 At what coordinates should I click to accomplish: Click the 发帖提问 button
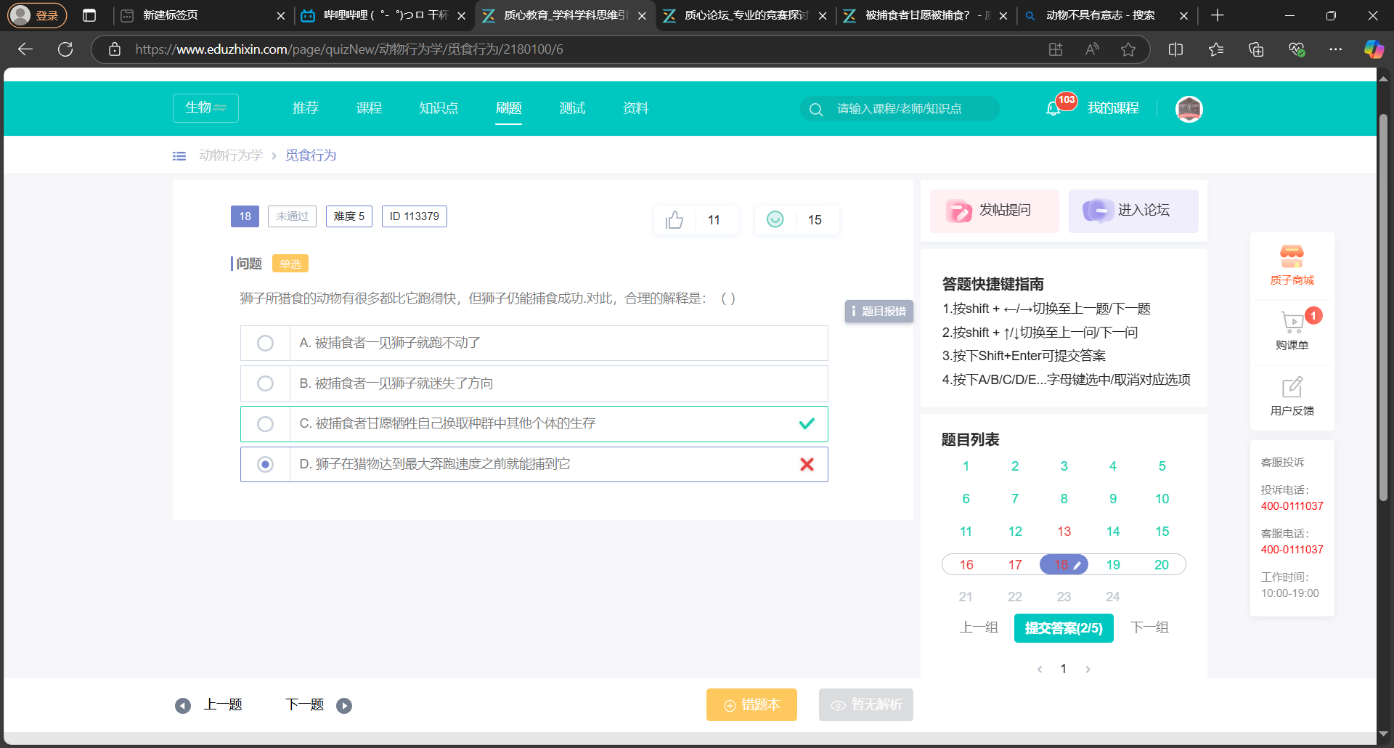(x=995, y=211)
